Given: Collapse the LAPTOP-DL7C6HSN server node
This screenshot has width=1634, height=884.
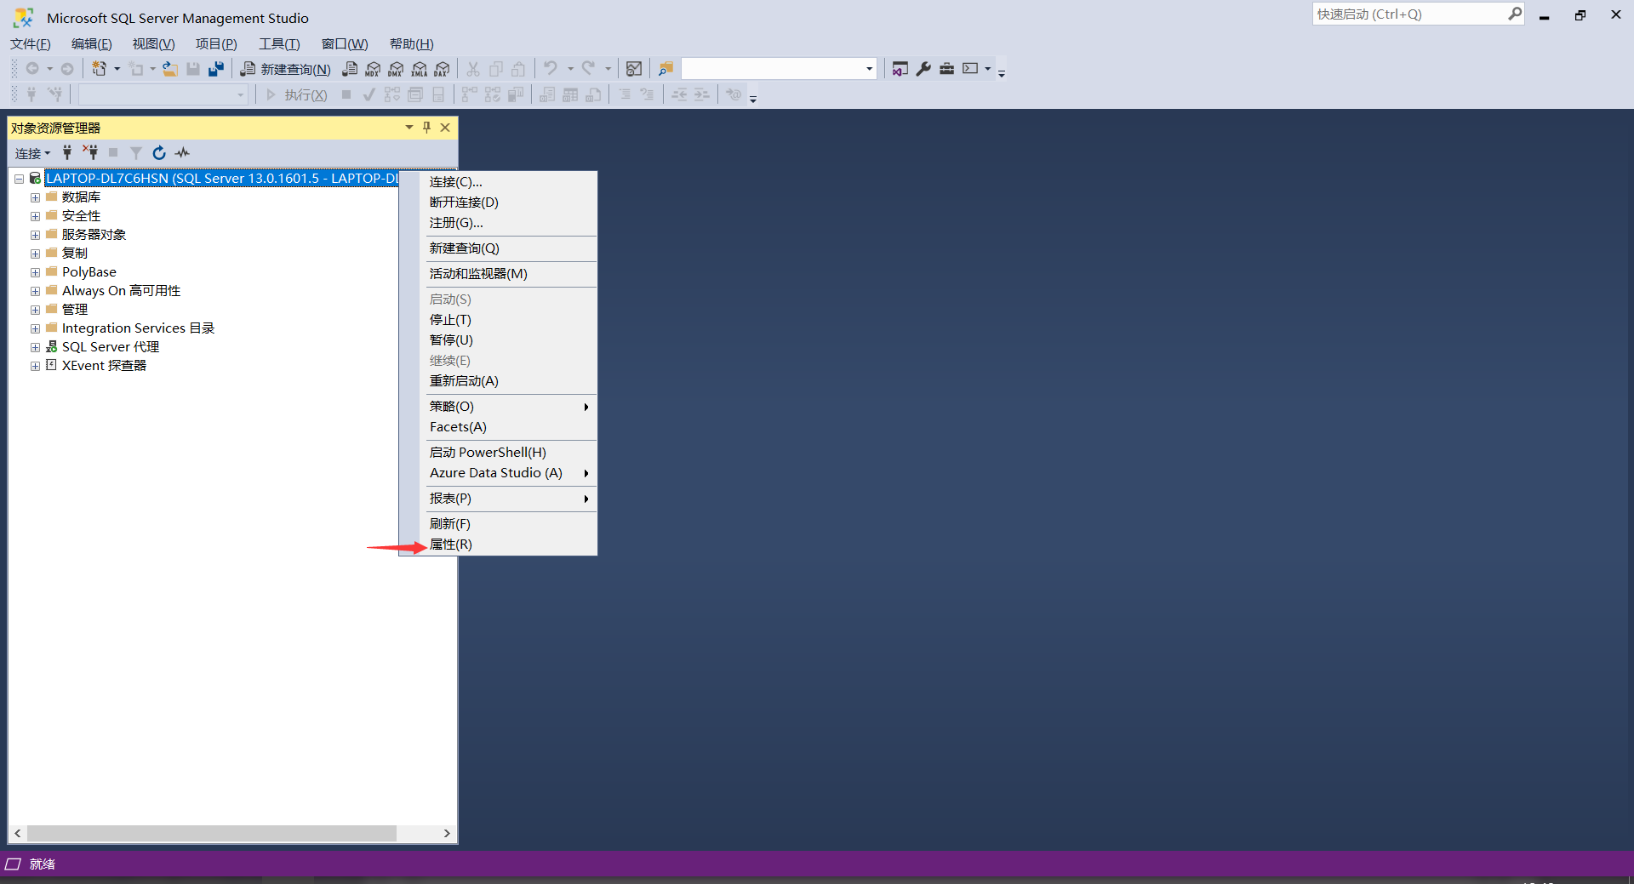Looking at the screenshot, I should [x=19, y=179].
